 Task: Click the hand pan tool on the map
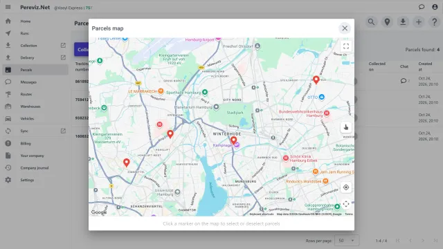click(x=346, y=127)
